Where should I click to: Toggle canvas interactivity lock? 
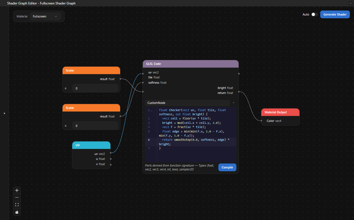pos(17,212)
